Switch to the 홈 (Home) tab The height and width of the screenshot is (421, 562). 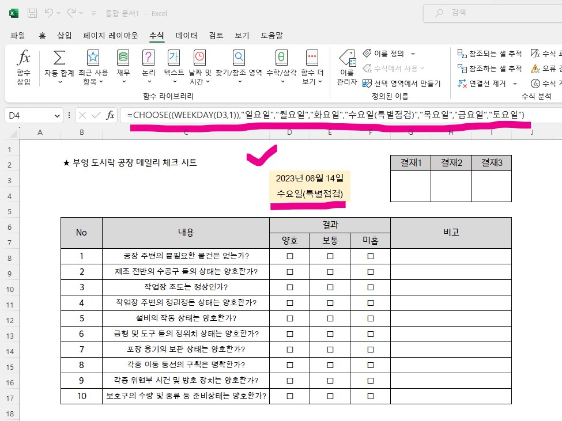(x=42, y=36)
